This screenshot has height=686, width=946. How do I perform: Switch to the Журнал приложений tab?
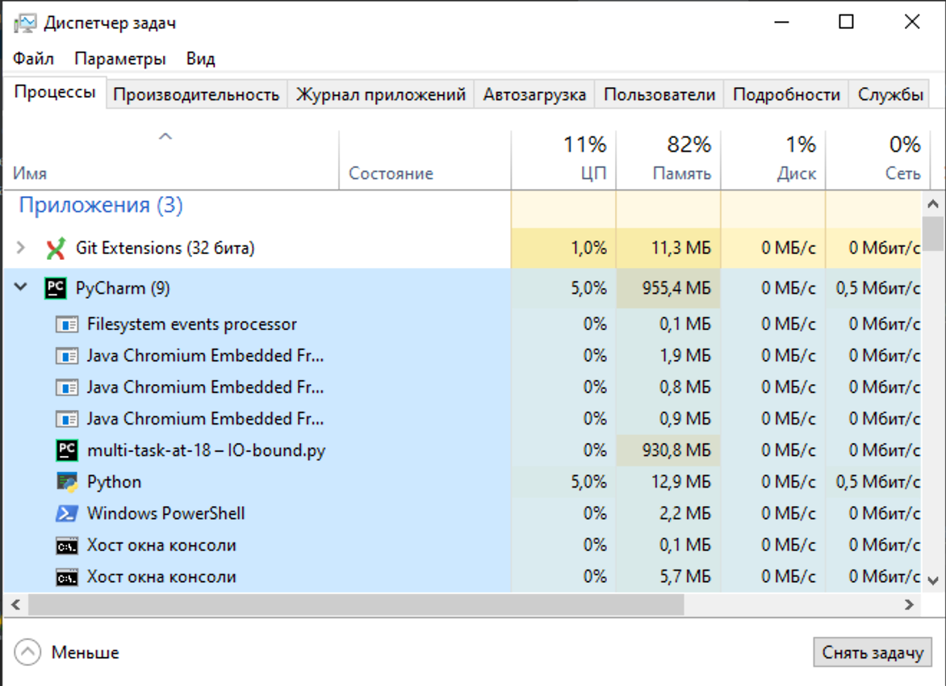tap(381, 94)
